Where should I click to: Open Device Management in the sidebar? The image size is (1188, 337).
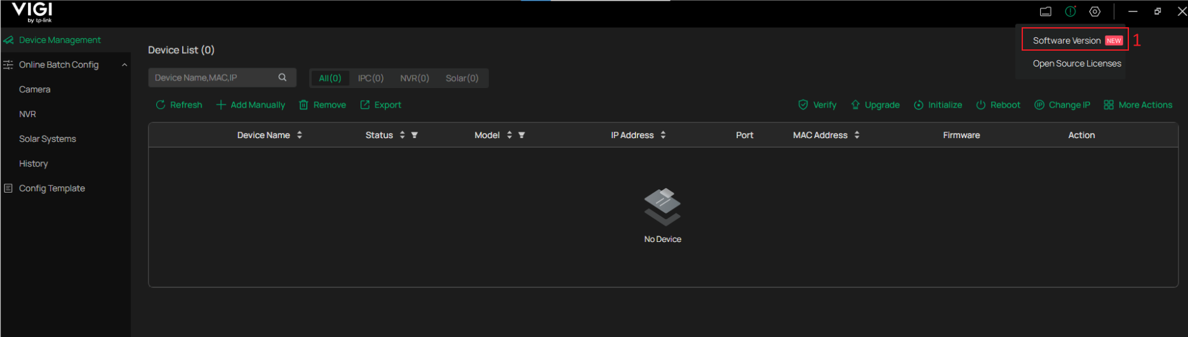point(60,40)
